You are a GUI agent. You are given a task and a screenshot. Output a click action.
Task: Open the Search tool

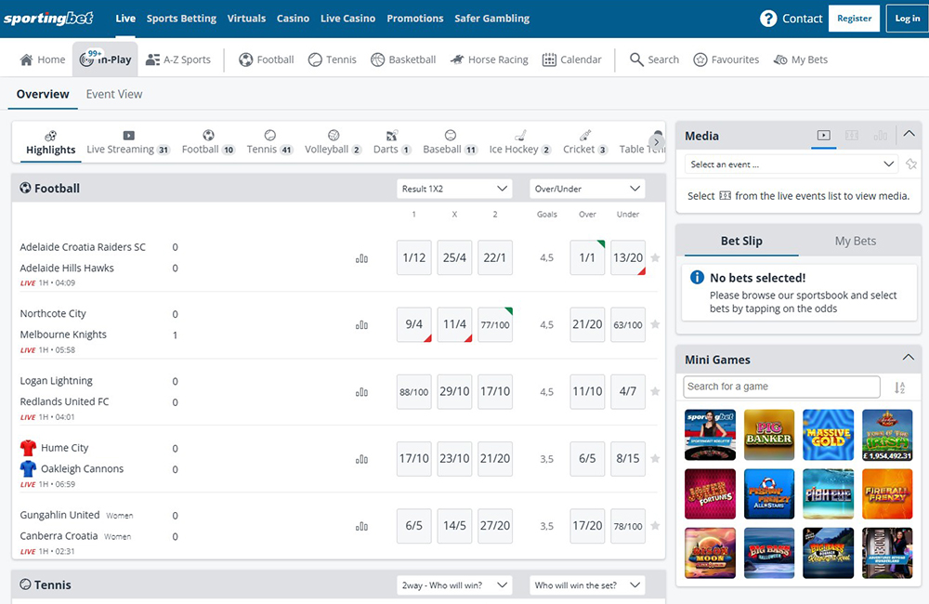[654, 59]
